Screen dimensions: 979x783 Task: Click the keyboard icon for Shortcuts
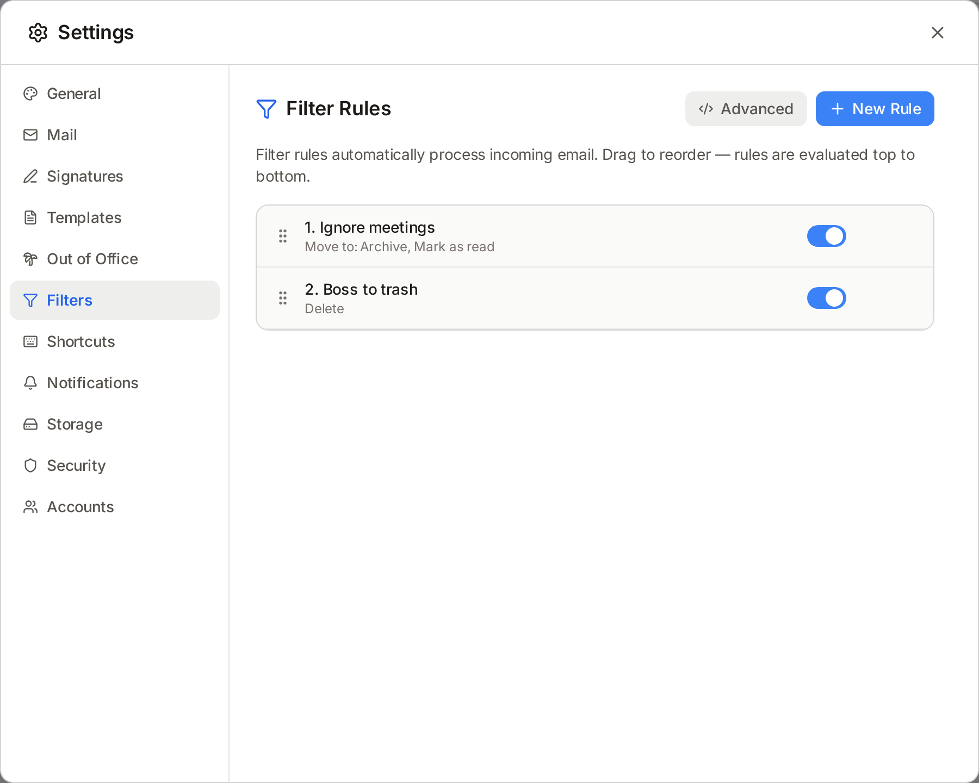(x=30, y=341)
